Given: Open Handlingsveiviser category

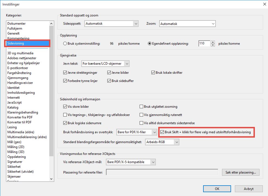Looking at the screenshot, I should [20, 83].
